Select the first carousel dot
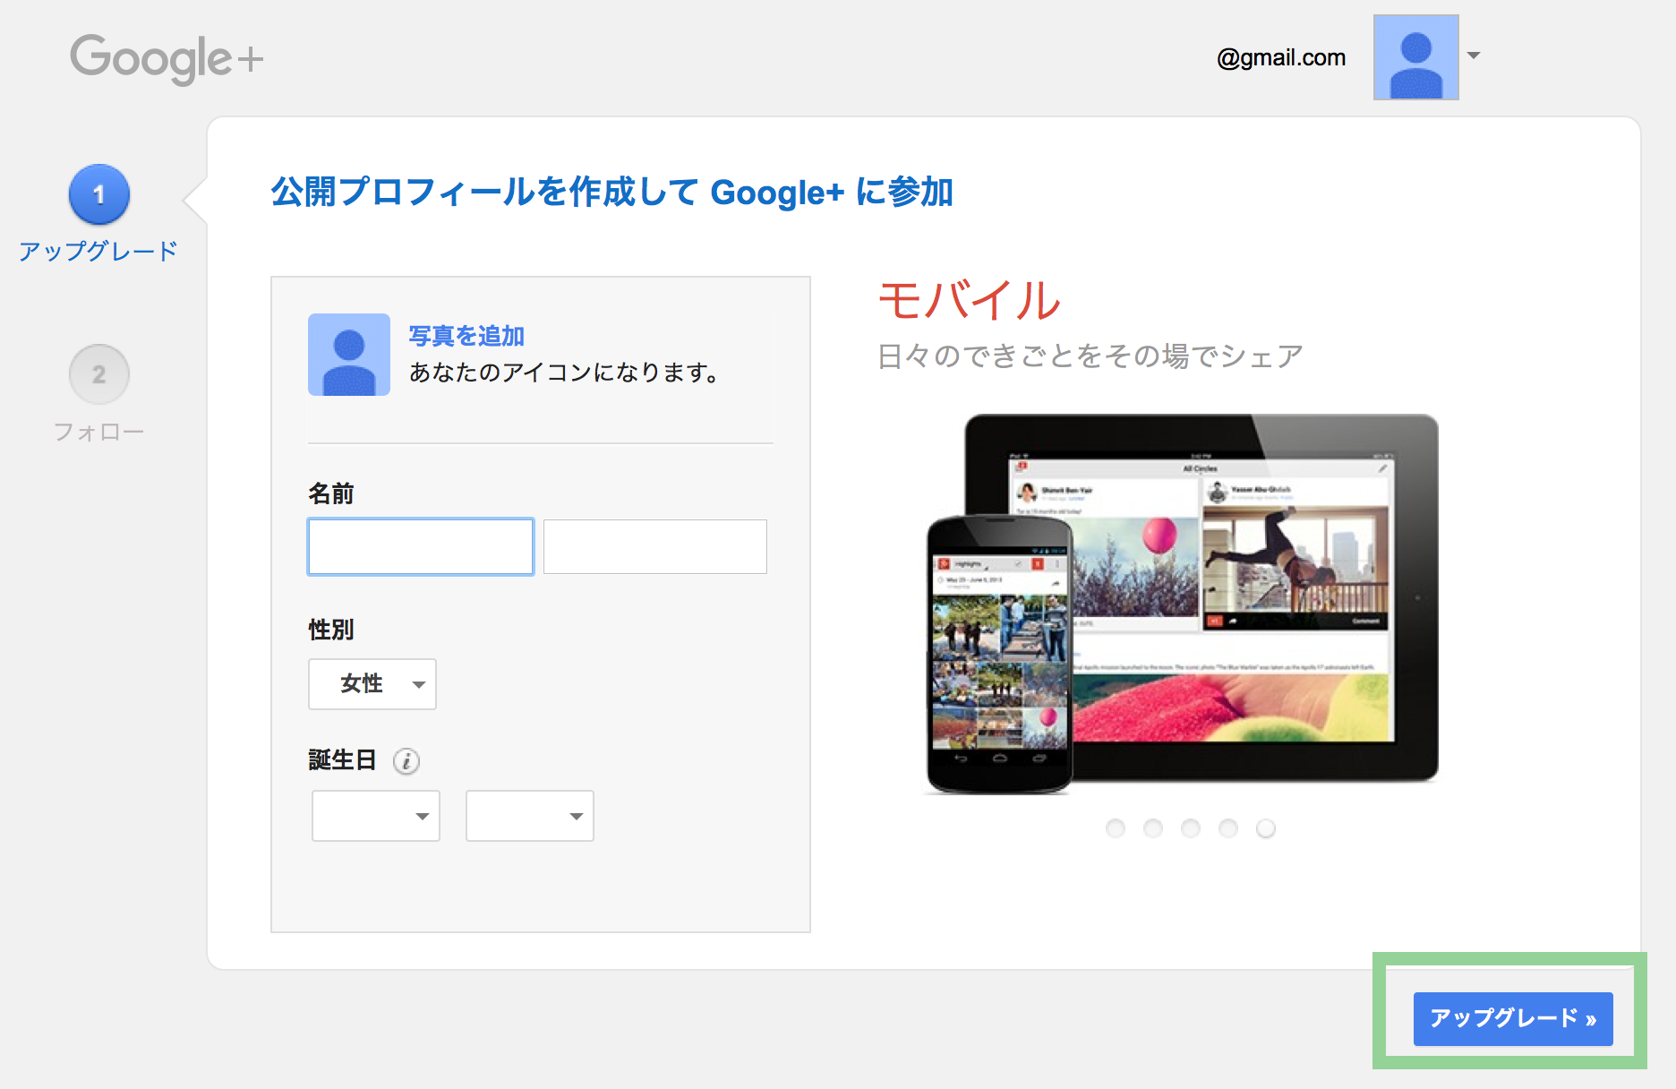 coord(1116,828)
